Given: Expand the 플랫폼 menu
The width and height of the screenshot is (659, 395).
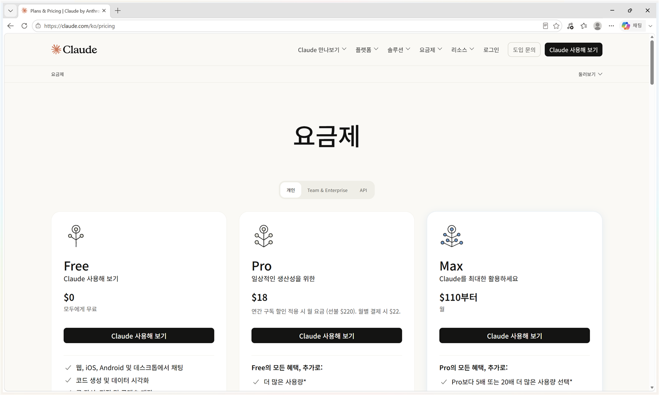Looking at the screenshot, I should pos(367,50).
